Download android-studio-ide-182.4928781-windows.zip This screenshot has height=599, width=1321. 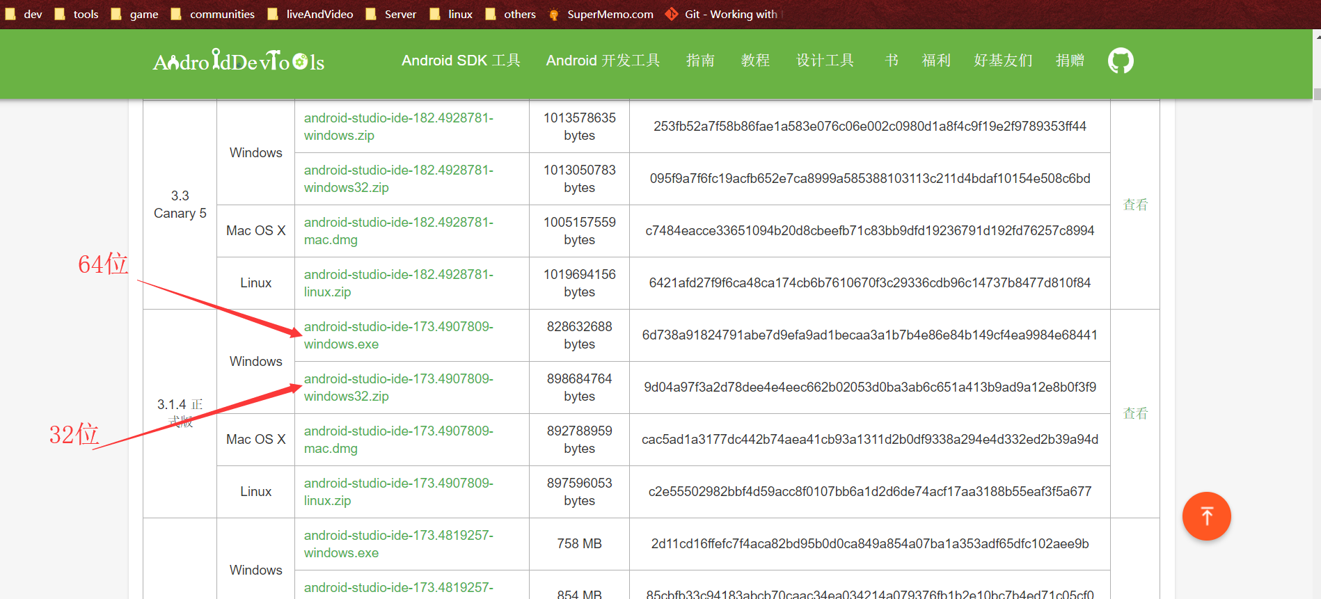tap(398, 127)
